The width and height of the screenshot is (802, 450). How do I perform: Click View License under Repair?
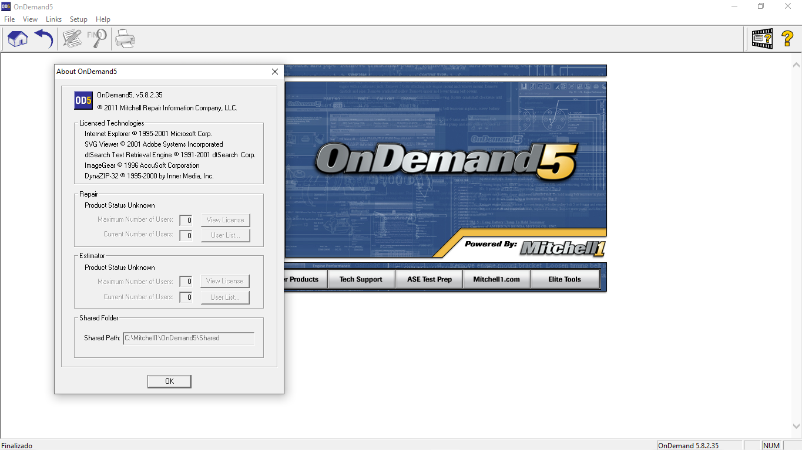(225, 220)
